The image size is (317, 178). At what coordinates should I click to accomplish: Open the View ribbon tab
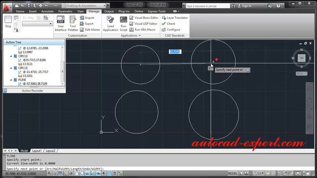click(x=80, y=11)
